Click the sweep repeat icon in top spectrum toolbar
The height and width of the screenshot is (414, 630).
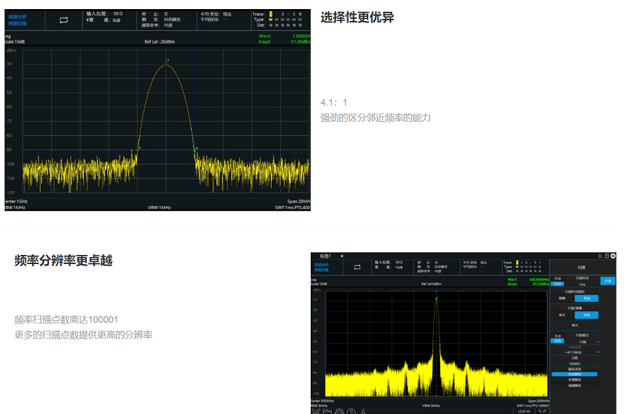pos(64,20)
